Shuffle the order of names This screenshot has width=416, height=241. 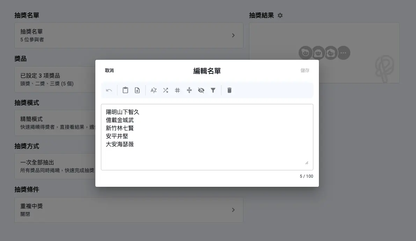tap(166, 90)
